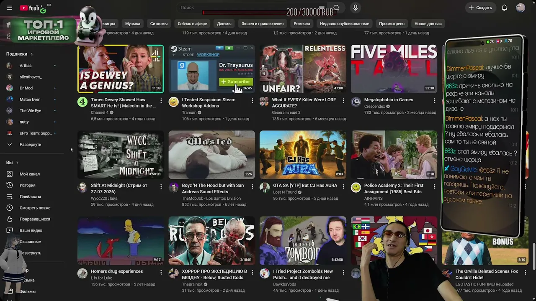
Task: Open L is for Luke channel avatar
Action: pyautogui.click(x=82, y=273)
